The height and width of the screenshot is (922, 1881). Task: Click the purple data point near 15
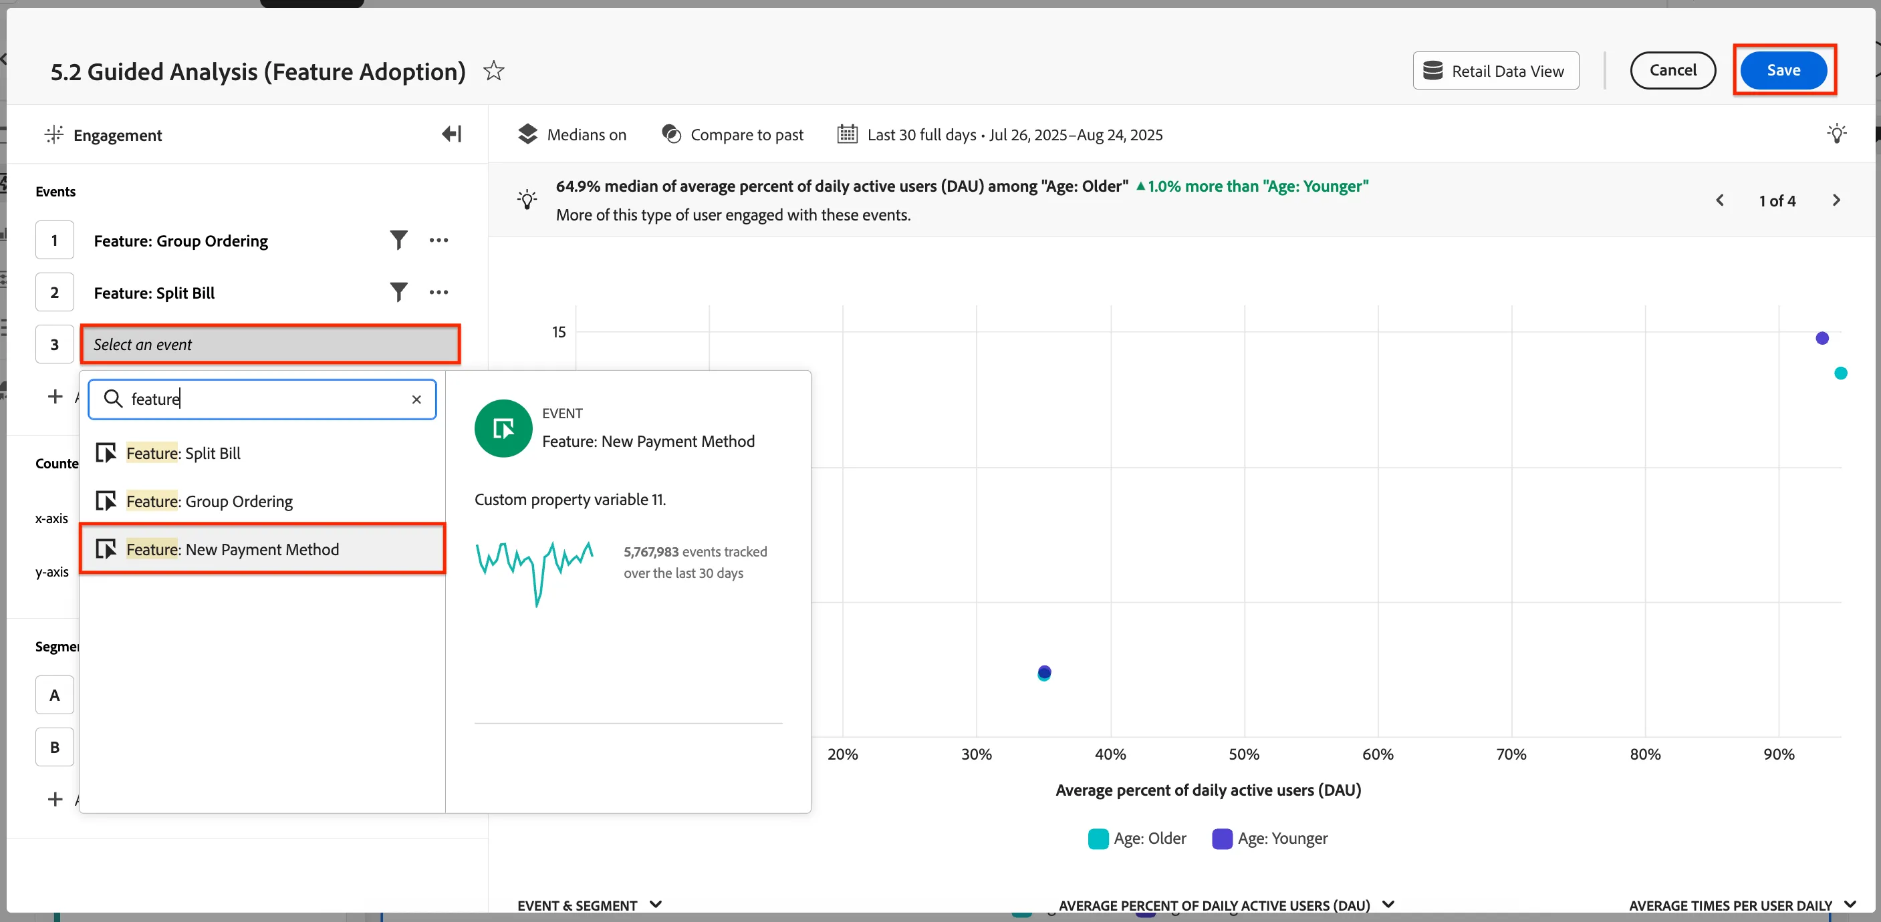pyautogui.click(x=1822, y=338)
